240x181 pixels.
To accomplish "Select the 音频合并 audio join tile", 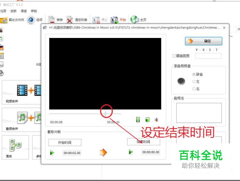I will coord(22,120).
